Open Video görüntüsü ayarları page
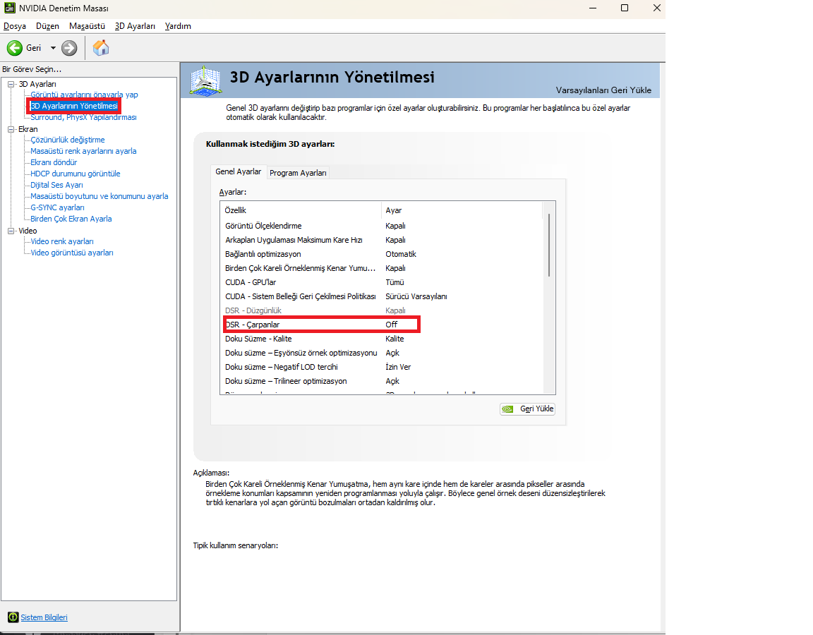This screenshot has width=813, height=635. 71,253
